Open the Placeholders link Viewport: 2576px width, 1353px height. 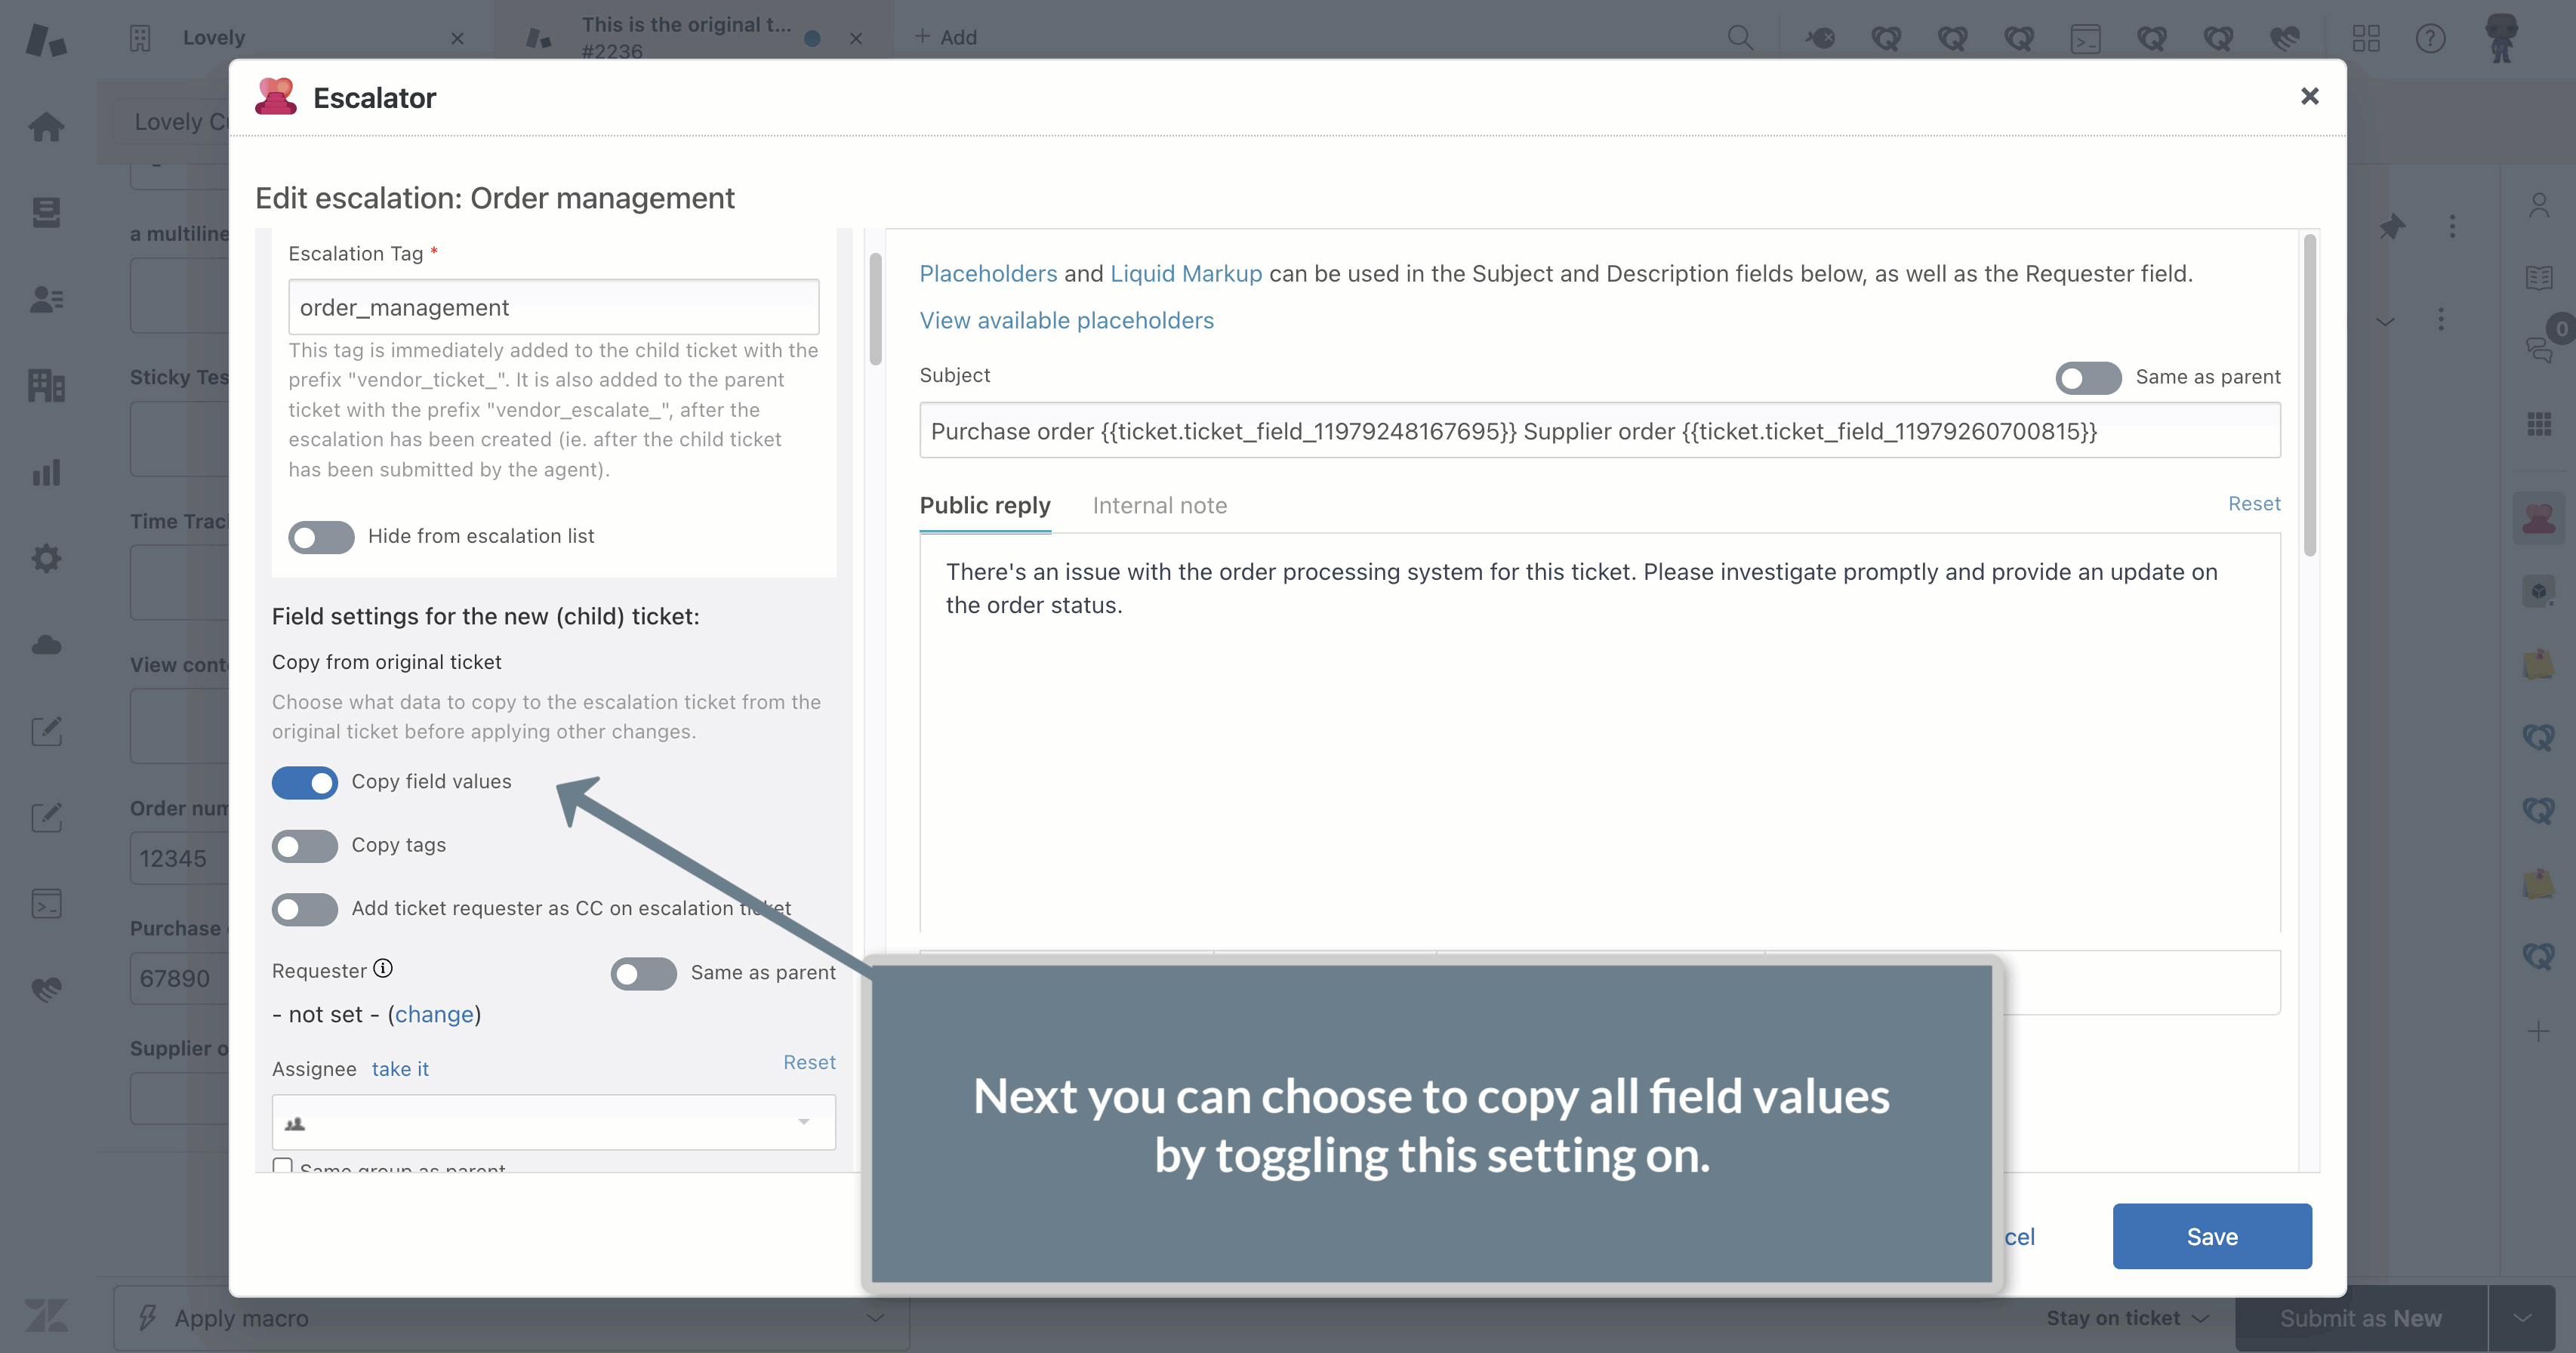point(987,274)
